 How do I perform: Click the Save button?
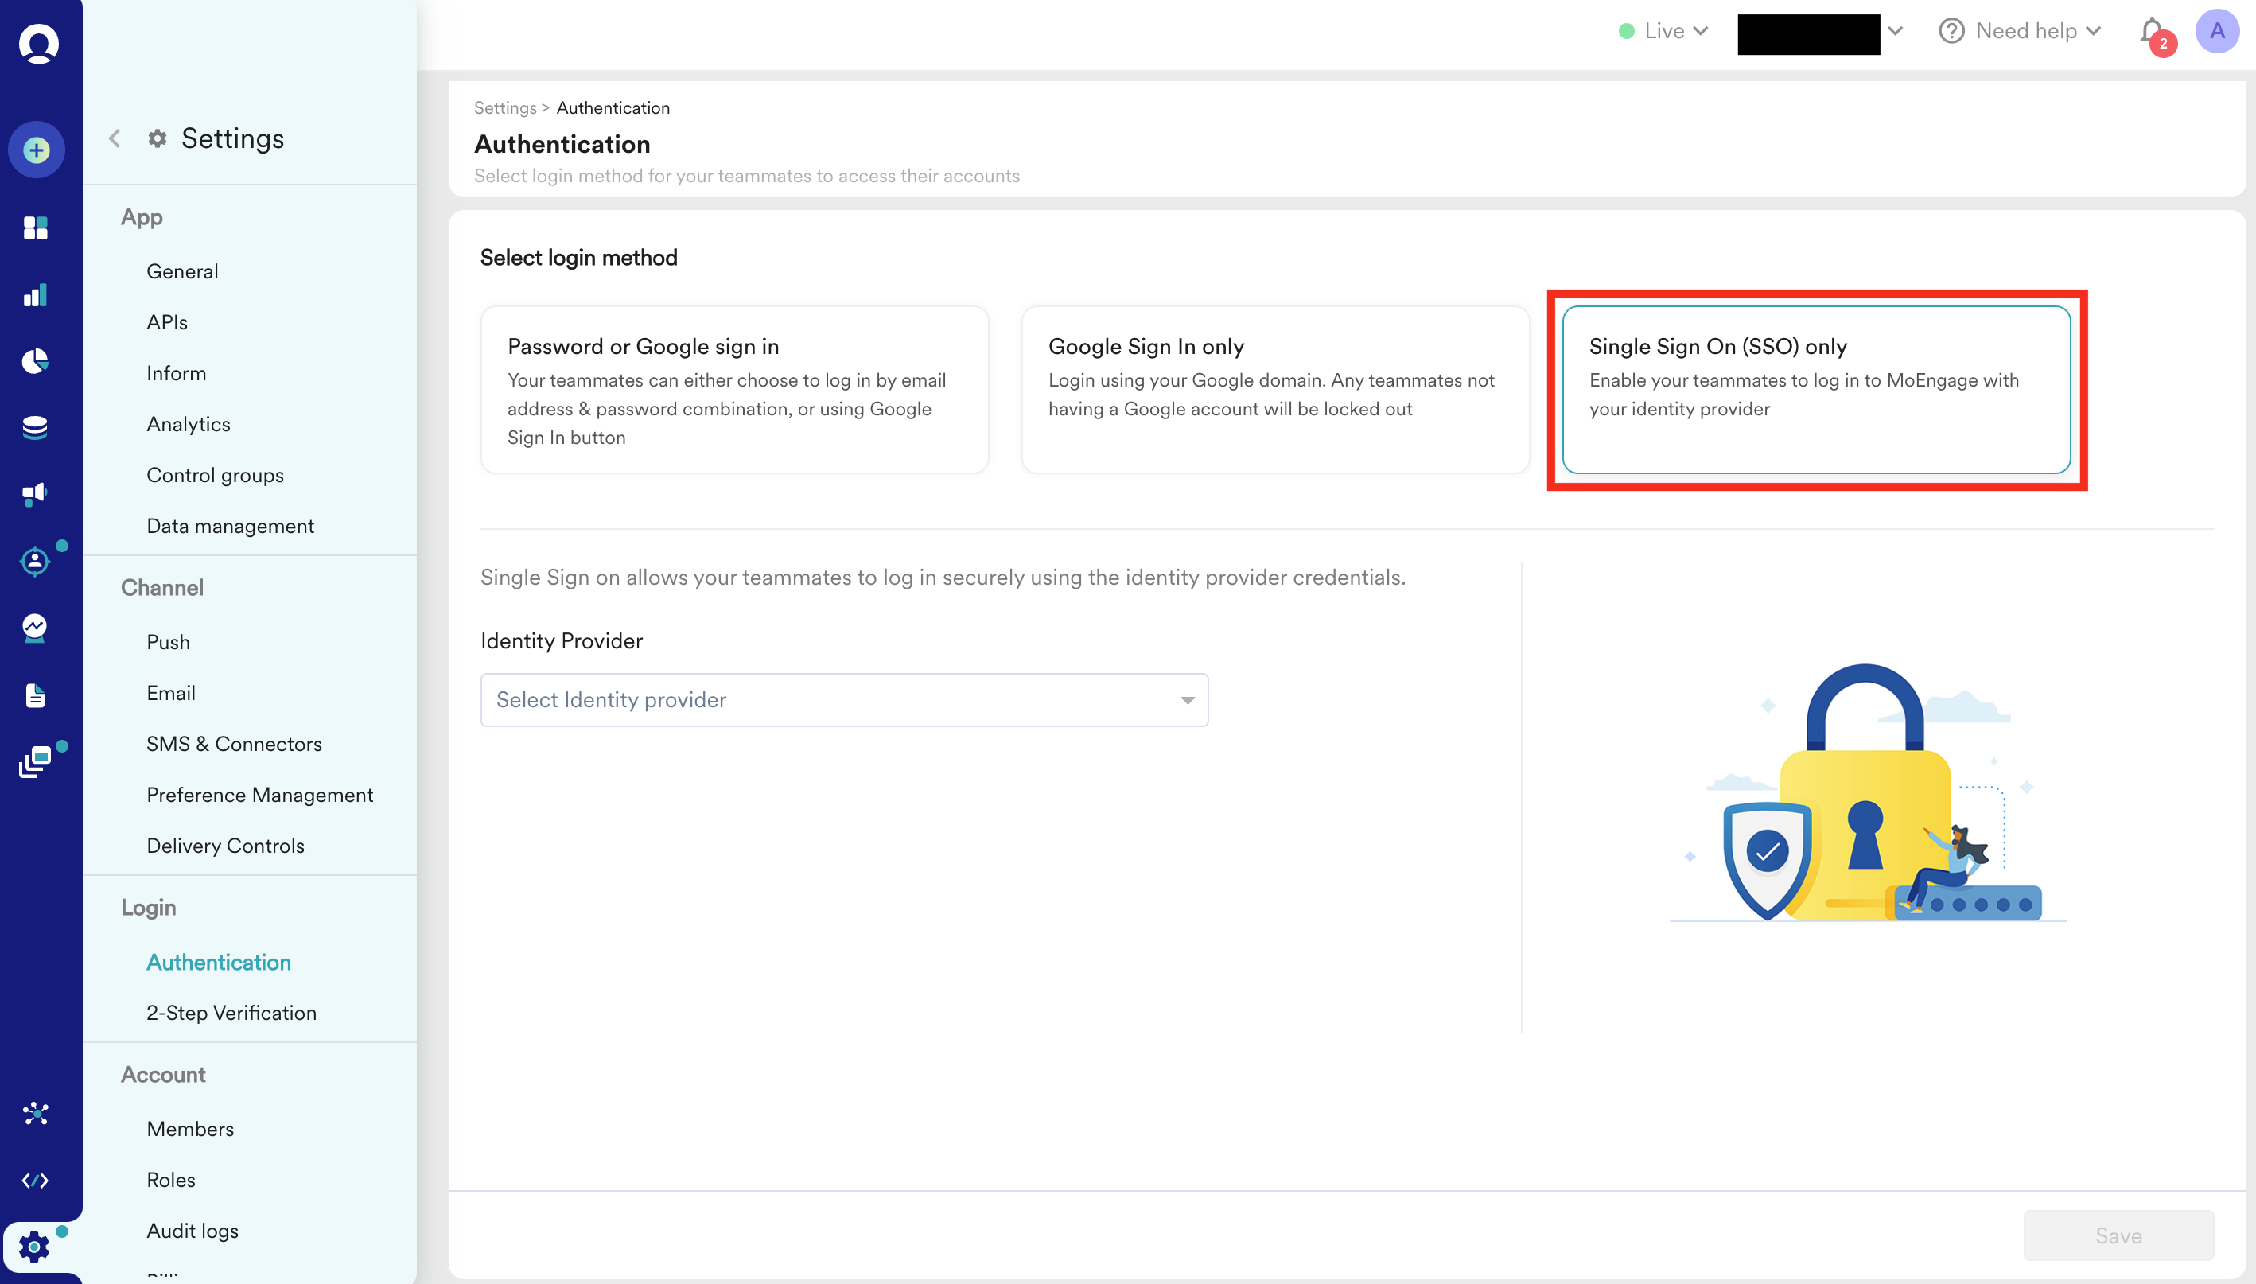click(x=2118, y=1235)
